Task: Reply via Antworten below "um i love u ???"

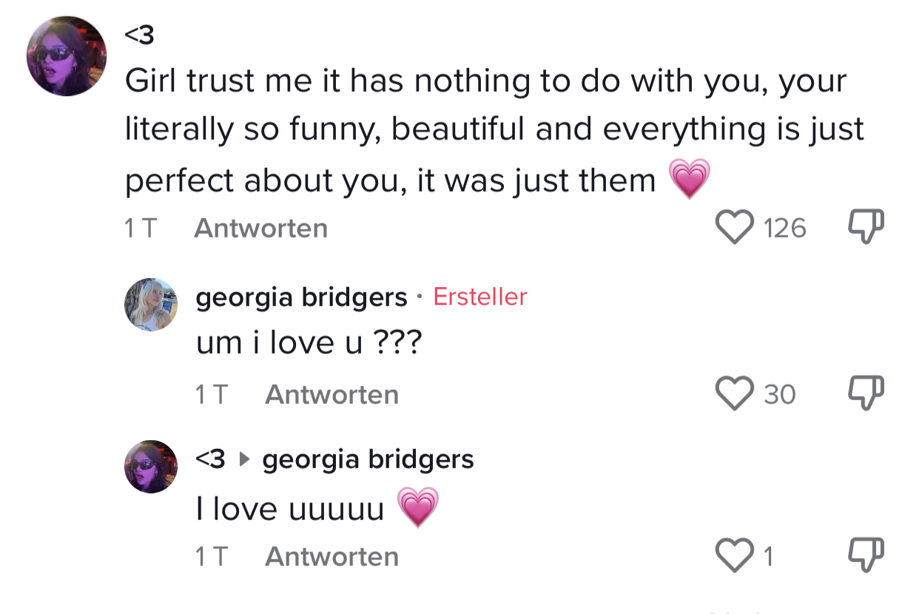Action: pyautogui.click(x=331, y=394)
